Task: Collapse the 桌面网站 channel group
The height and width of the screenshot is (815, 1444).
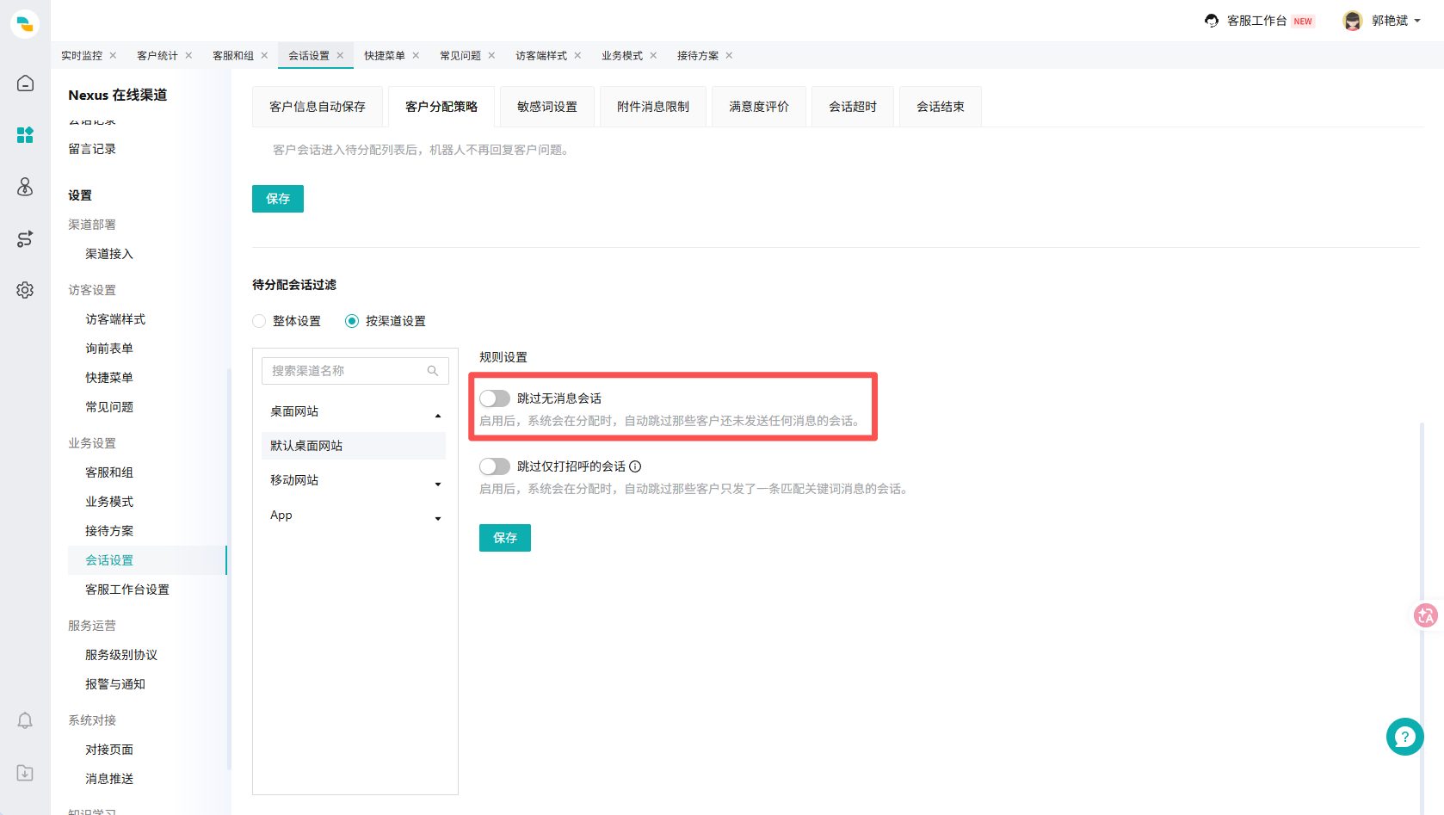Action: click(438, 416)
